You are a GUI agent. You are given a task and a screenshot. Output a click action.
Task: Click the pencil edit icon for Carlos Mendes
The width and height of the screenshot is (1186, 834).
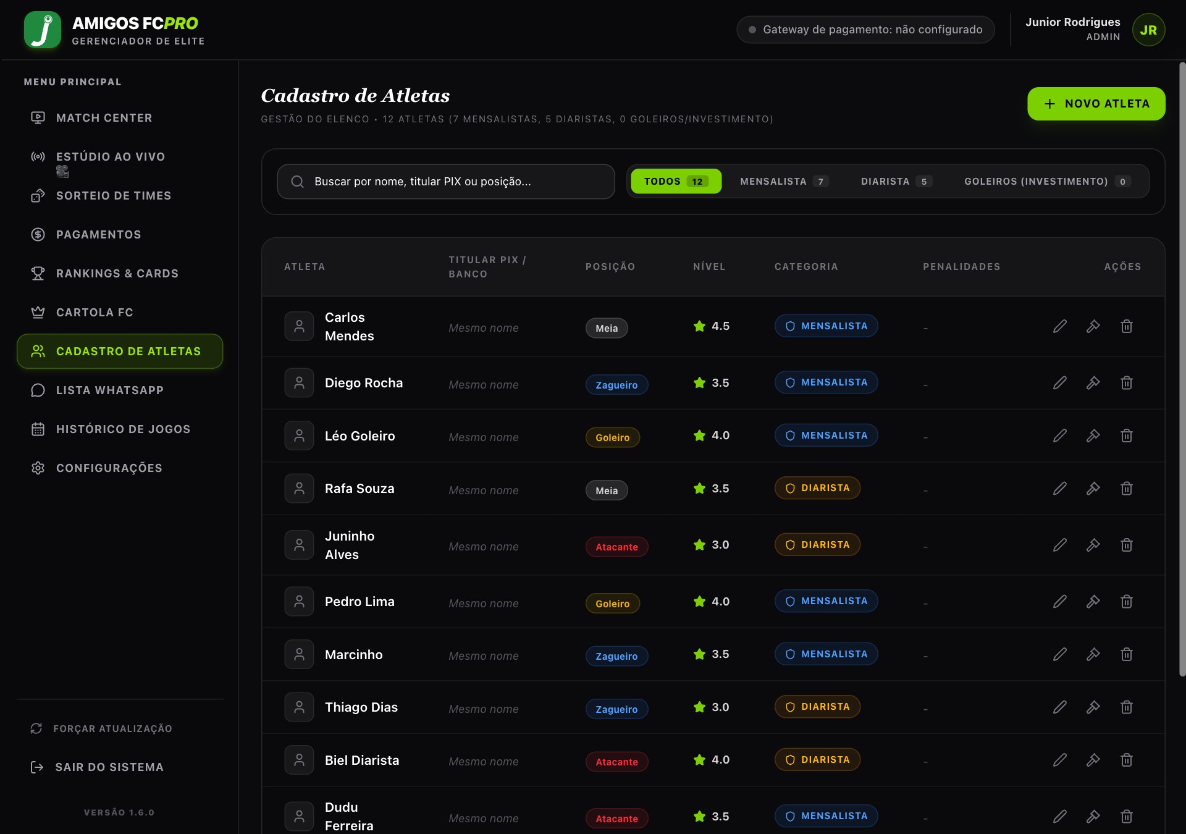click(x=1060, y=326)
